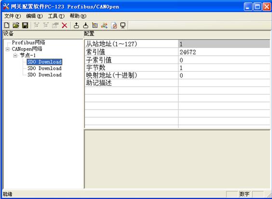Save configuration using the floppy disk icon
272x199 pixels.
25,25
